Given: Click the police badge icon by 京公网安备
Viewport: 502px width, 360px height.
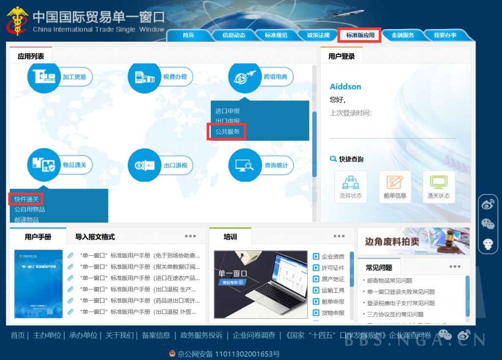Looking at the screenshot, I should pyautogui.click(x=172, y=354).
